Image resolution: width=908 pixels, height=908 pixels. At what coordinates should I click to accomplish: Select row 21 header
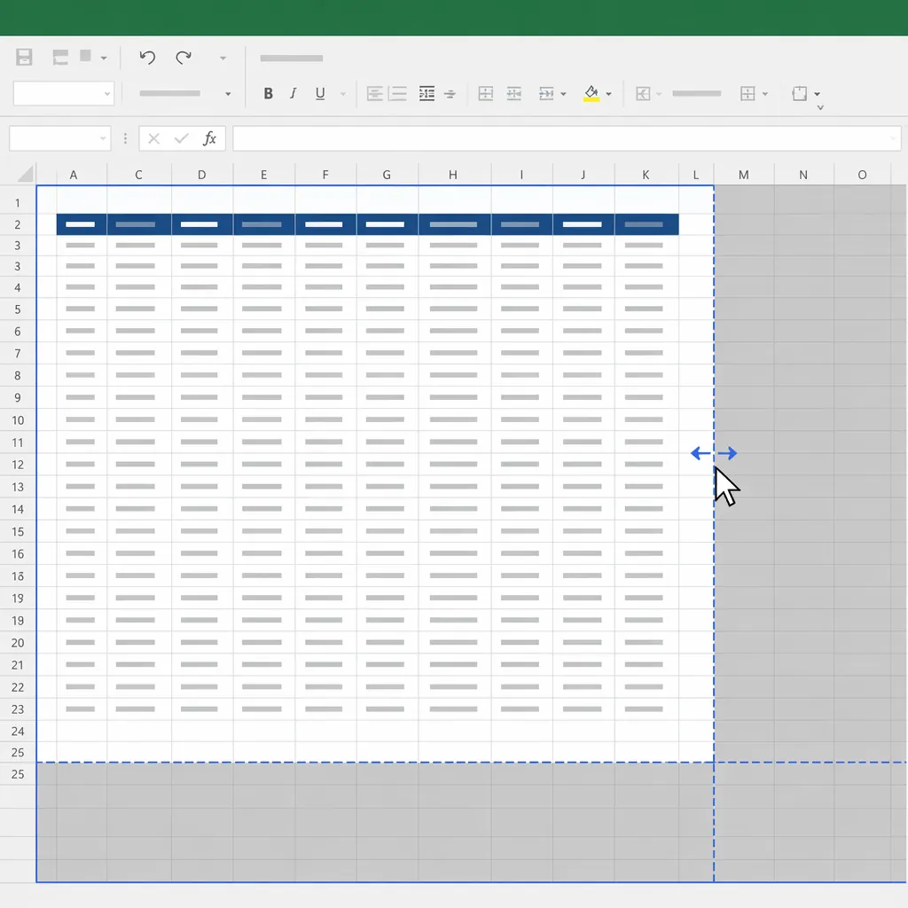click(18, 665)
